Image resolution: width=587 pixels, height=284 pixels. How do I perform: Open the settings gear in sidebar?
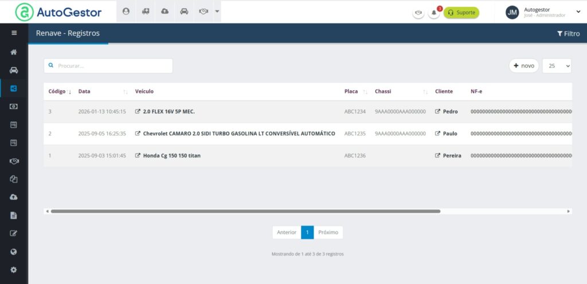coord(14,270)
